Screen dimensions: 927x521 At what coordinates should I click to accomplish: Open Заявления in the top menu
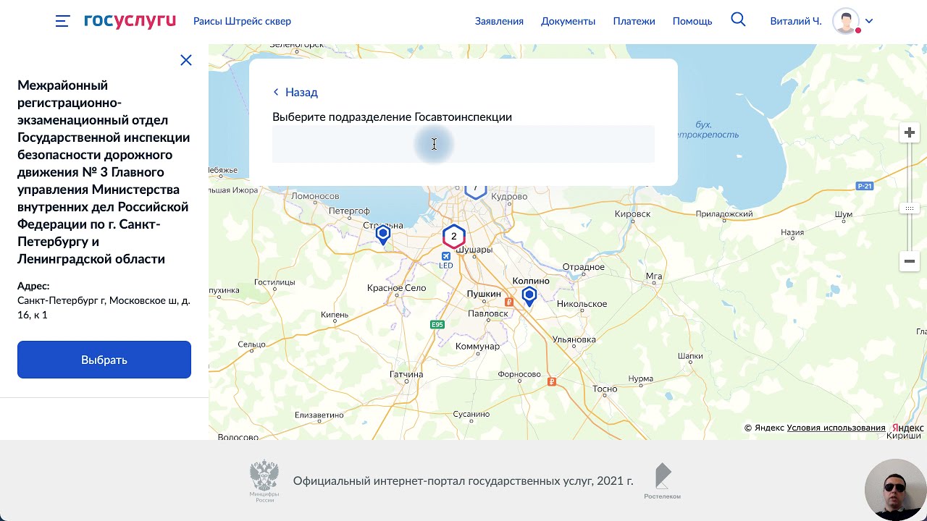pyautogui.click(x=499, y=21)
